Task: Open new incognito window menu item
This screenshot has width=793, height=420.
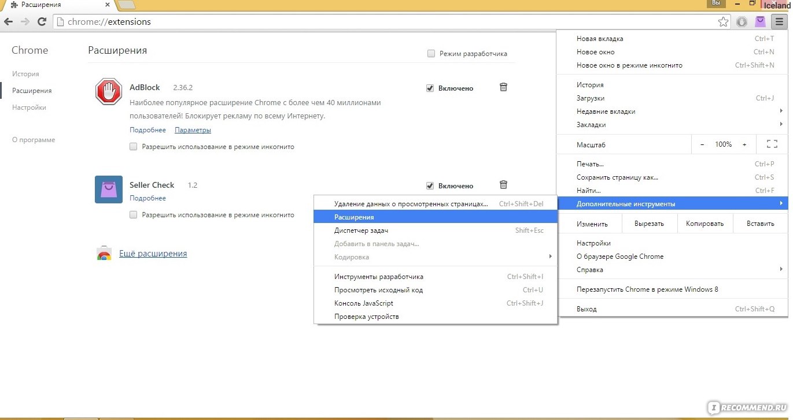Action: tap(672, 65)
